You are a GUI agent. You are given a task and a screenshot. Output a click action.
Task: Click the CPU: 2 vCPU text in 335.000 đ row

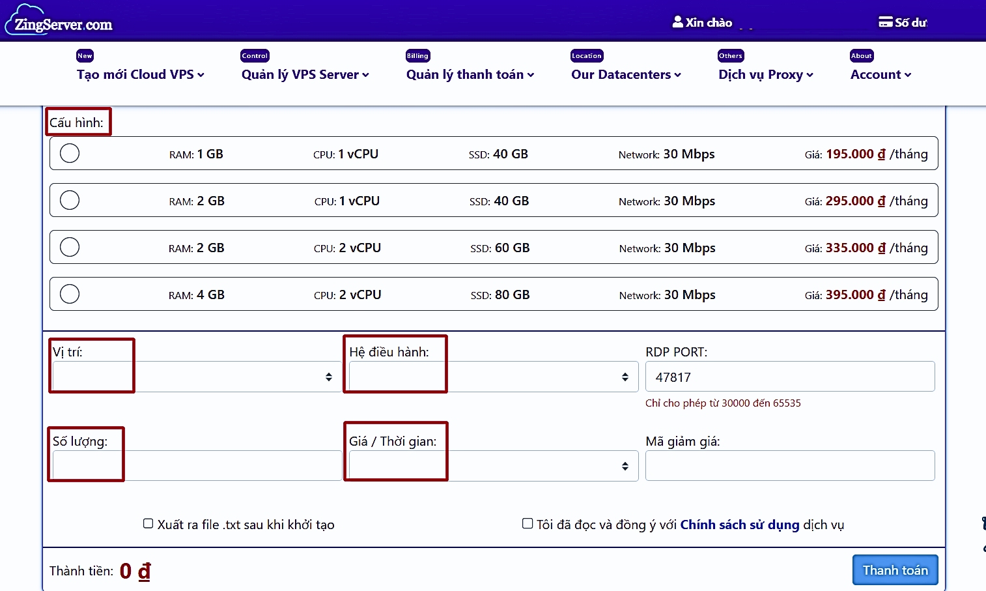pyautogui.click(x=347, y=248)
